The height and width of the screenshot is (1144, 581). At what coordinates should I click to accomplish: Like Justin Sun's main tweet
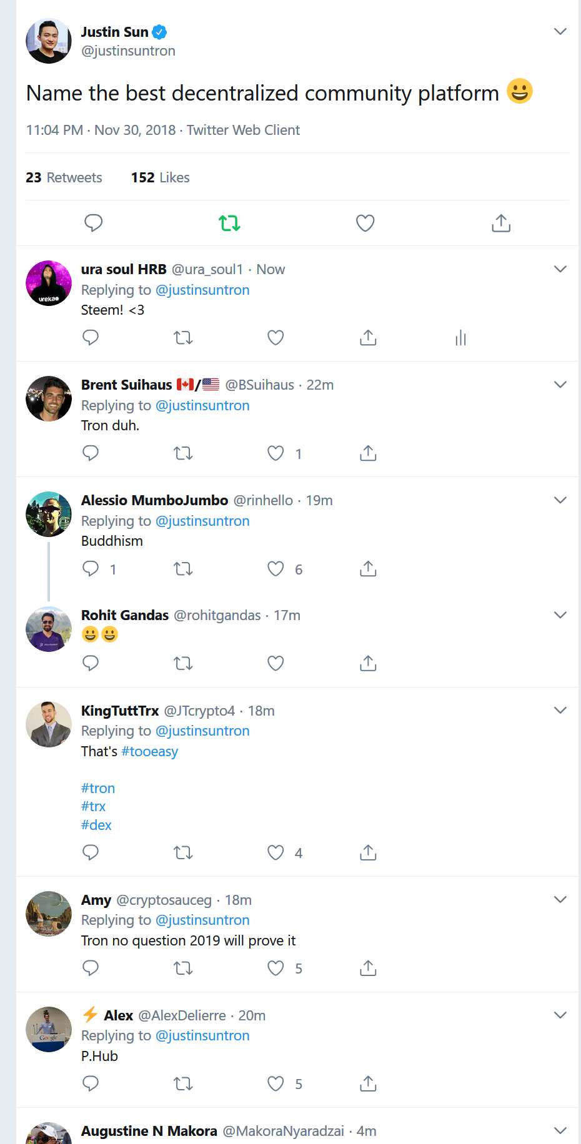[365, 223]
